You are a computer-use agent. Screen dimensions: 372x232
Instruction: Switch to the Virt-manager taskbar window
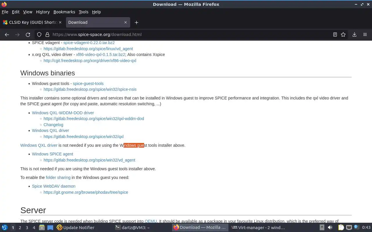(258, 228)
